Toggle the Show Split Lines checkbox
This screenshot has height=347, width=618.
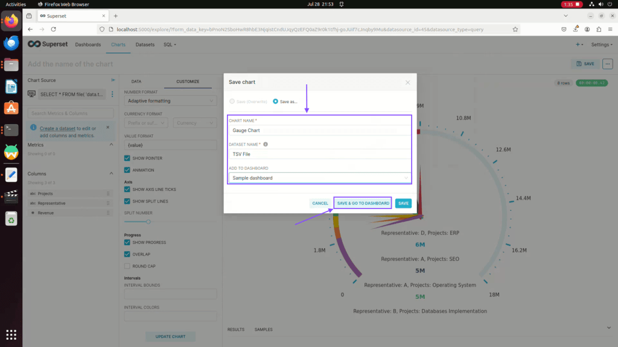pos(127,201)
